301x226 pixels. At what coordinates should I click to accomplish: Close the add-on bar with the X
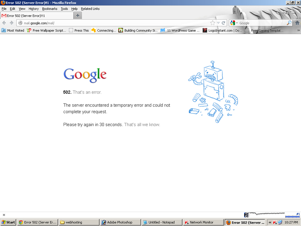click(4, 215)
